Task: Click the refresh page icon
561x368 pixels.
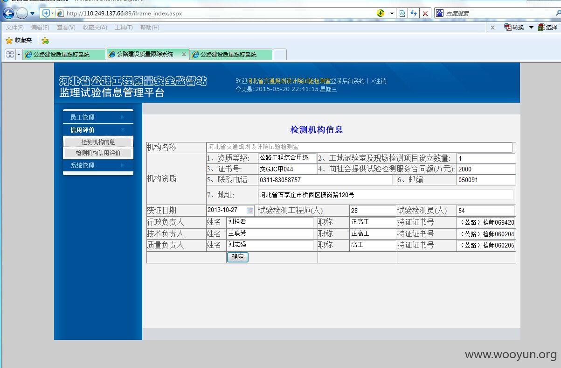Action: click(413, 14)
